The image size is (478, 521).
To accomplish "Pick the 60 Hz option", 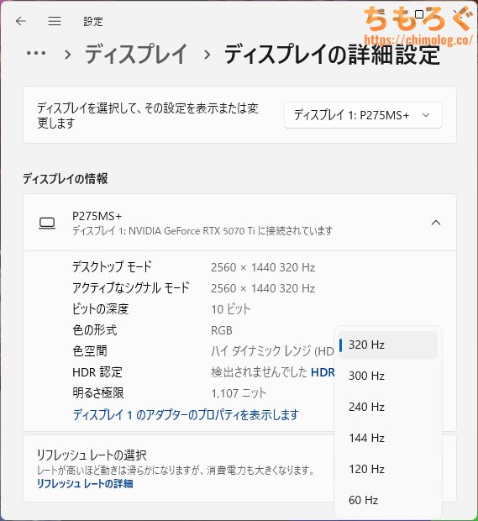I will tap(388, 500).
